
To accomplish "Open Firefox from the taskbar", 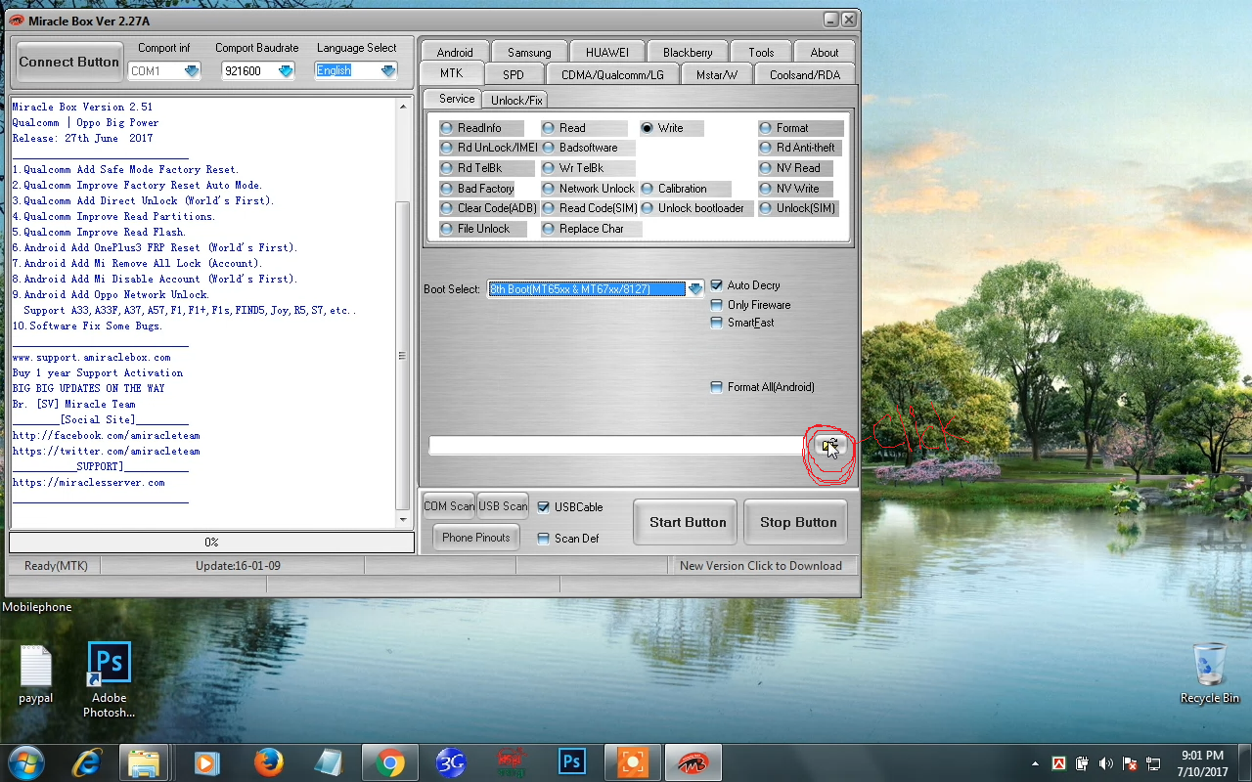I will coord(268,761).
